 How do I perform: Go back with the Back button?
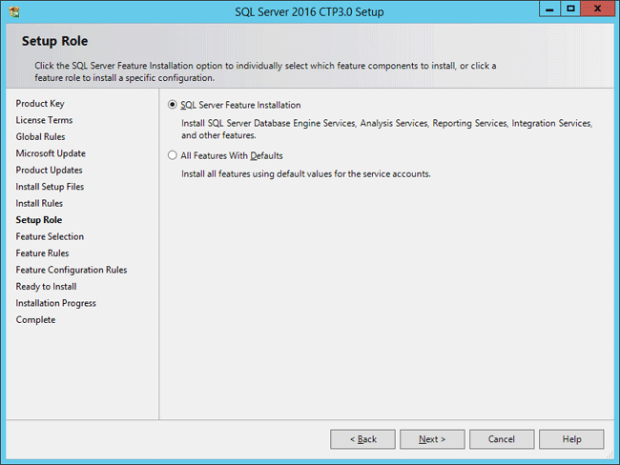tap(362, 439)
